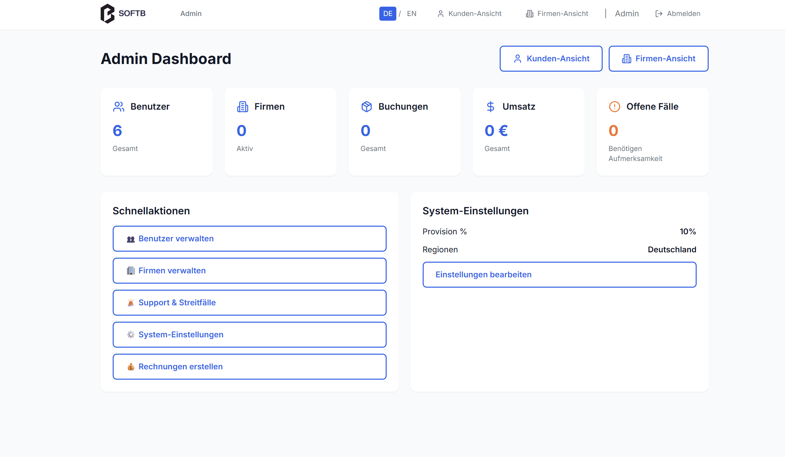This screenshot has width=785, height=457.
Task: Click the Admin nav link beside logo
Action: coord(191,14)
